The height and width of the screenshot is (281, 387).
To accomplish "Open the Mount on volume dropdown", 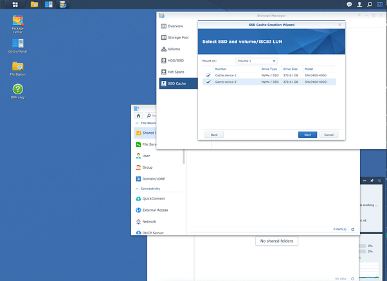I will coord(256,61).
